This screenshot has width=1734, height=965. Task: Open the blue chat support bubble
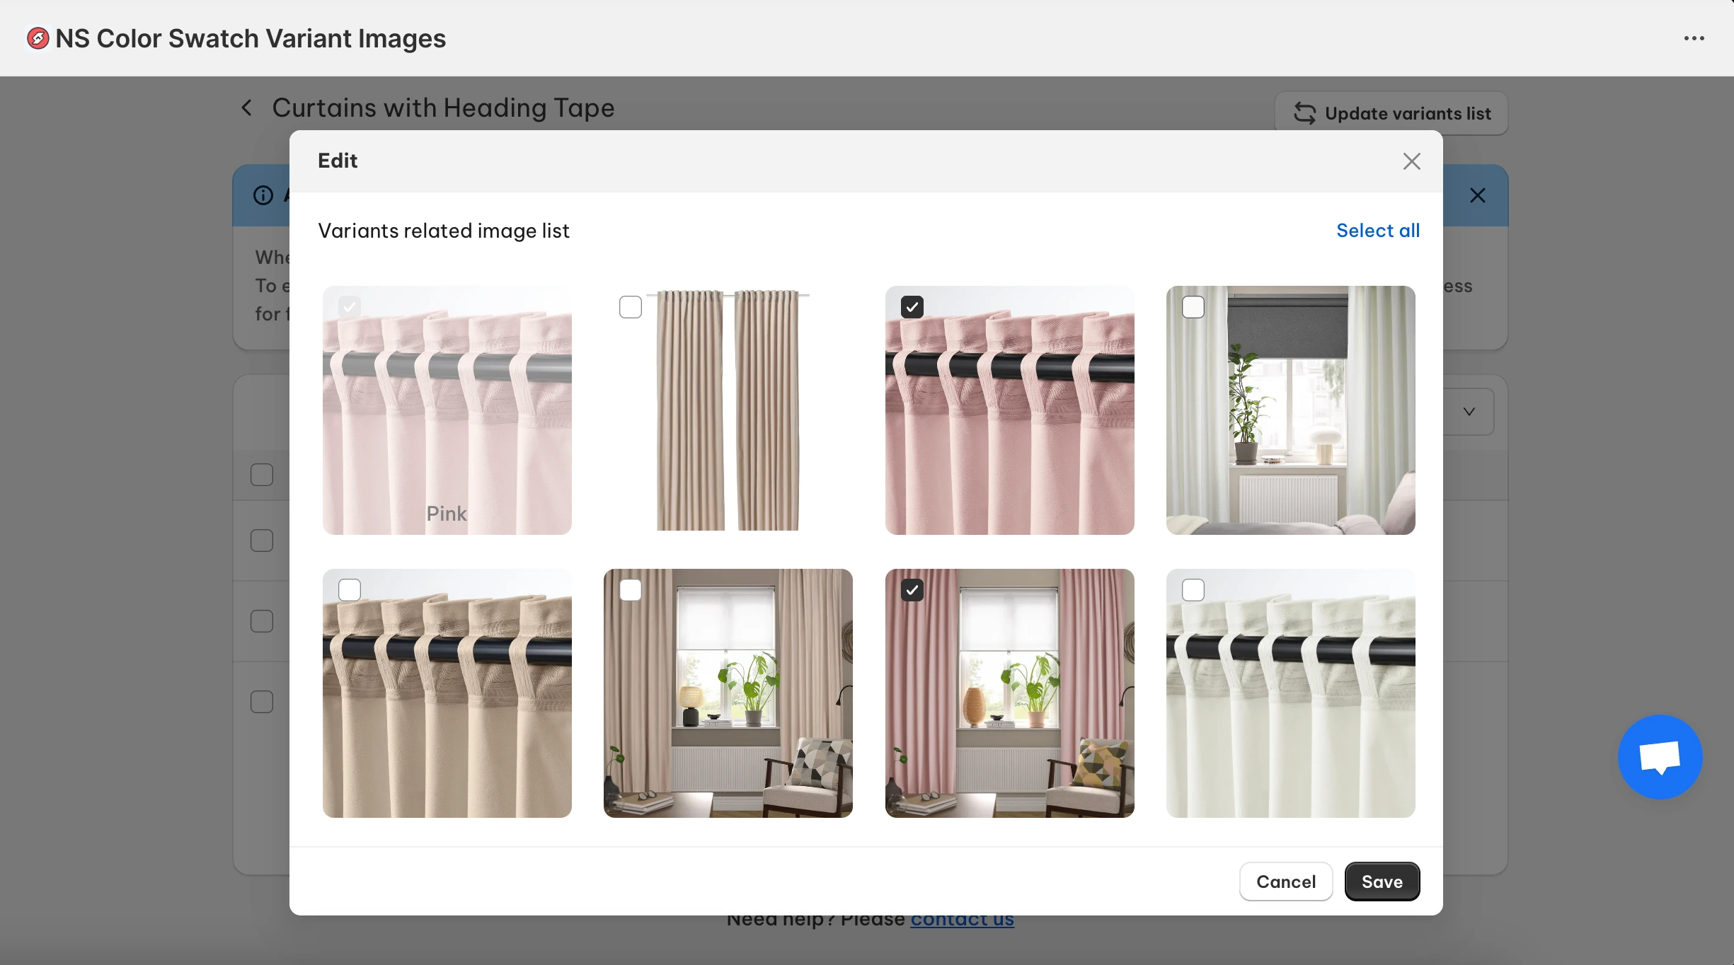1660,757
